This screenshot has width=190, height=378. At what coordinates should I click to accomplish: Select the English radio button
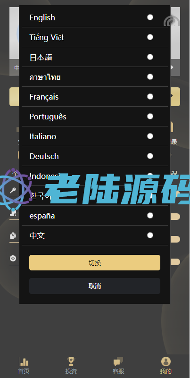point(150,17)
